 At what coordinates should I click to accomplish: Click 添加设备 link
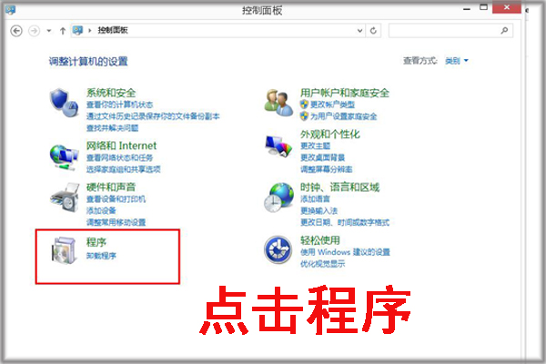click(x=101, y=211)
